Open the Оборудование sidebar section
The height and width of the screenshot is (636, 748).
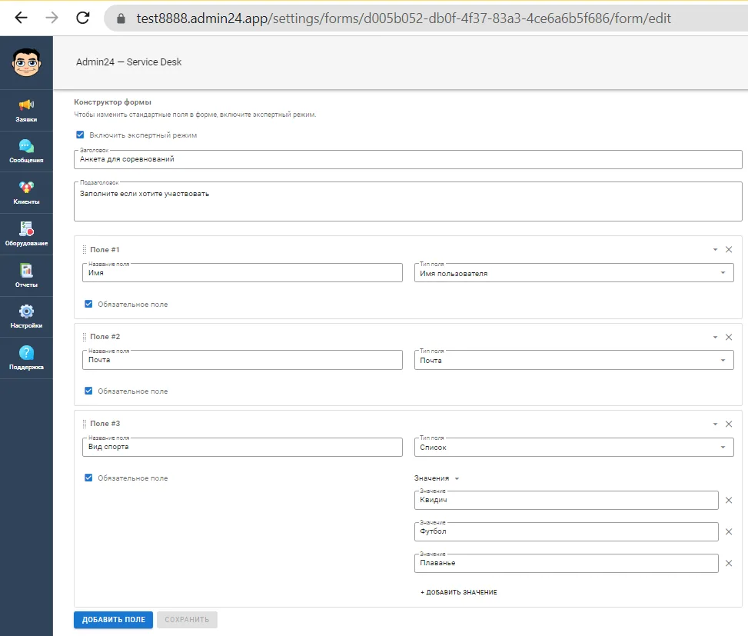[26, 235]
